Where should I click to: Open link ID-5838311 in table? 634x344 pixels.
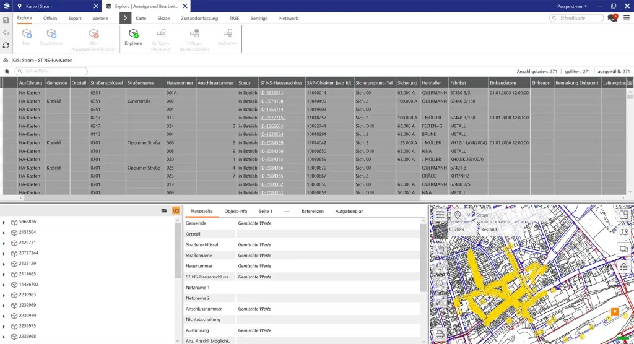click(272, 93)
